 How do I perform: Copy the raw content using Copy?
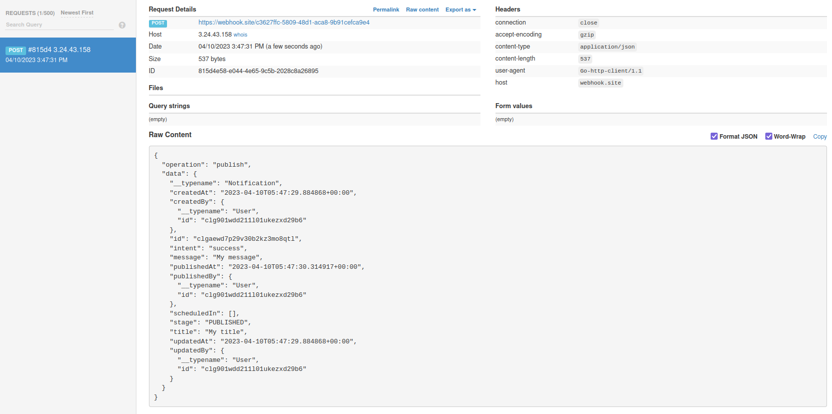tap(819, 137)
